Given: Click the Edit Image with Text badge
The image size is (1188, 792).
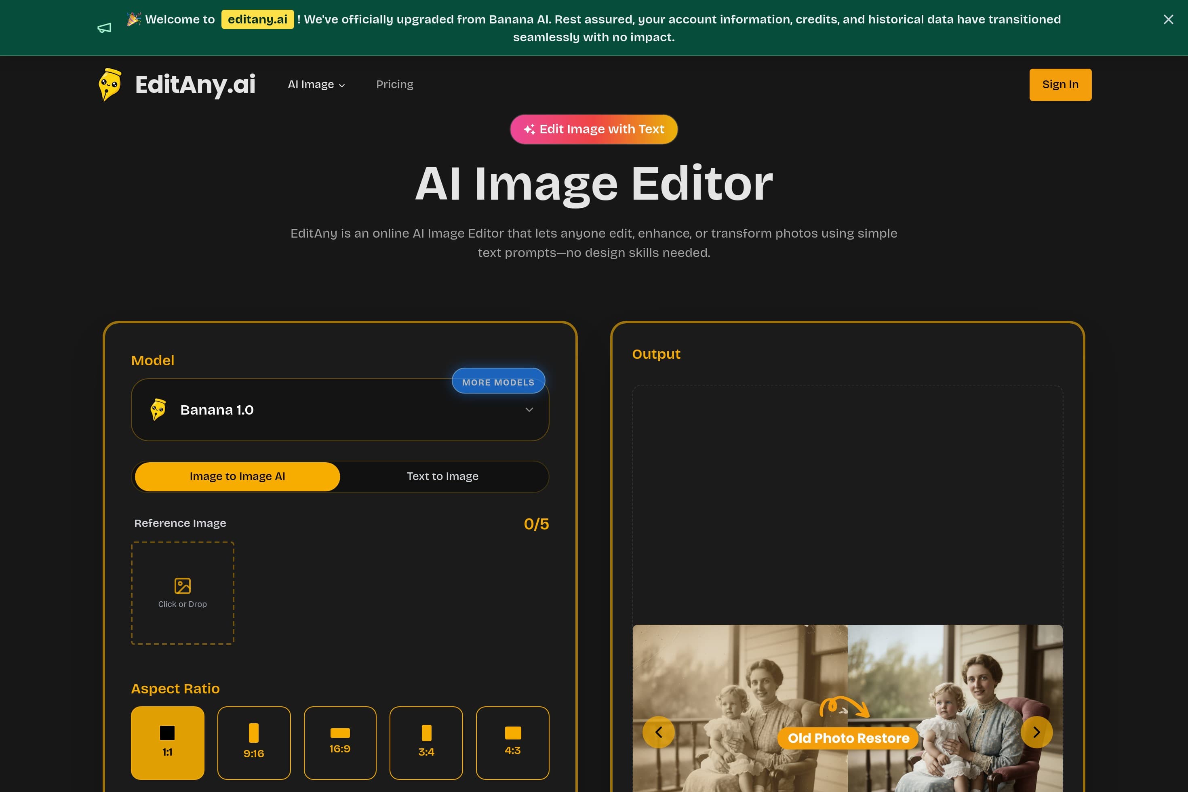Looking at the screenshot, I should click(594, 129).
